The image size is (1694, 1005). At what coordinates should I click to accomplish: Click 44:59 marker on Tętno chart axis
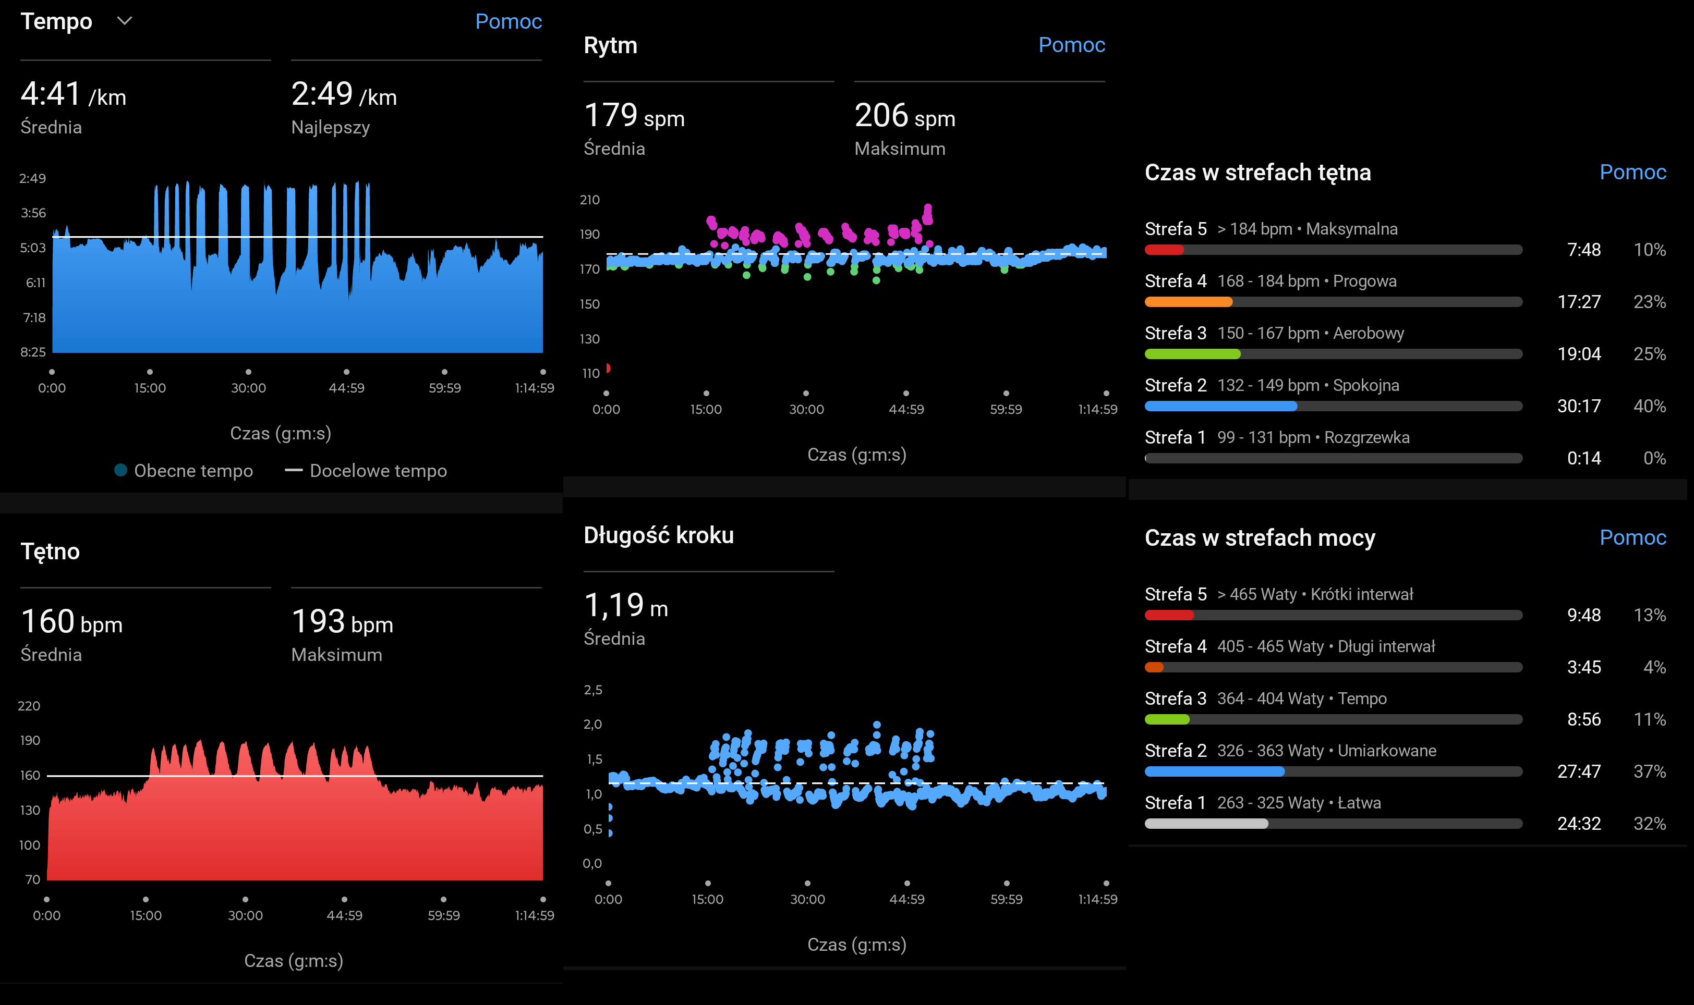point(344,899)
